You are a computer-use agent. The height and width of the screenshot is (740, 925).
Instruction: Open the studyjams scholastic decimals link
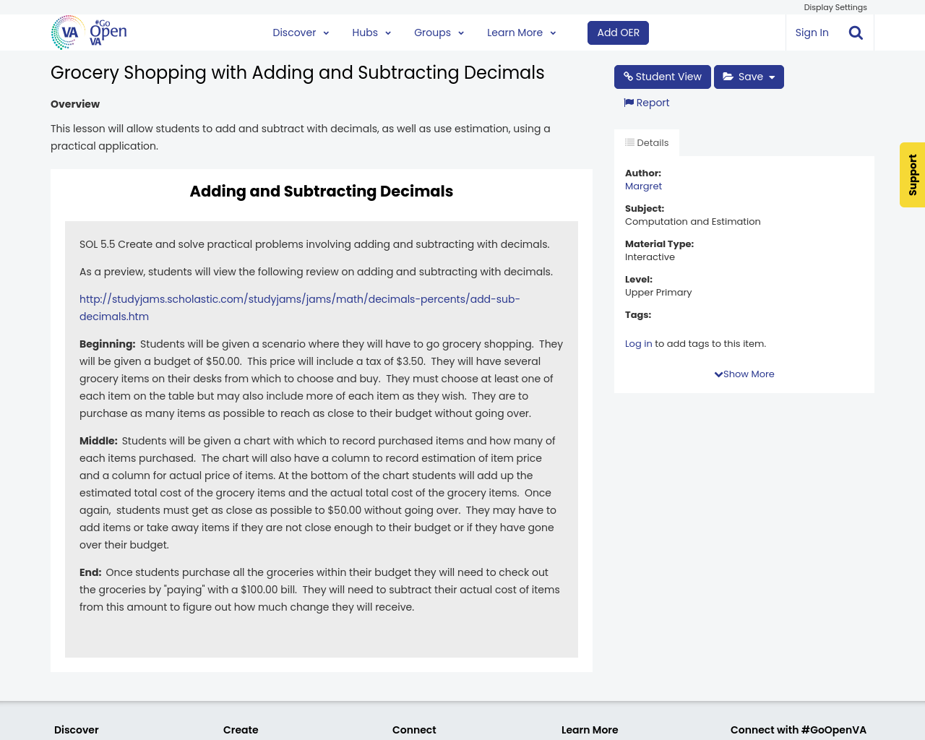click(299, 299)
